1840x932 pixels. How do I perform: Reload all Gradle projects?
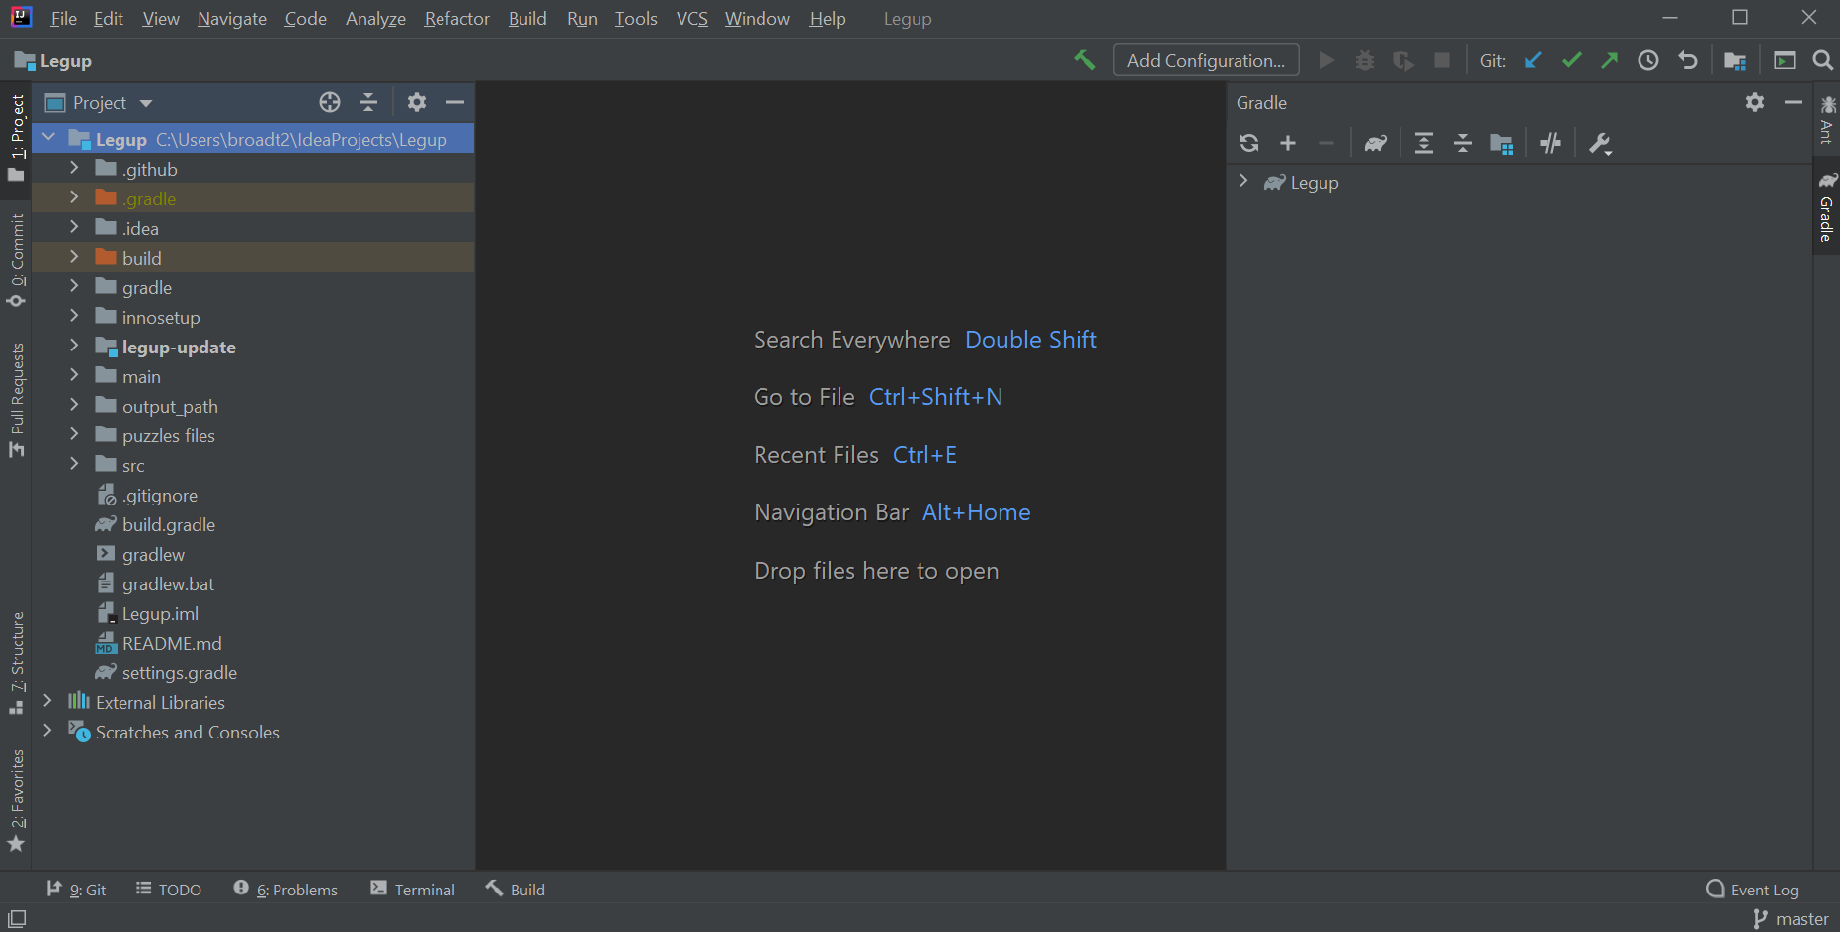tap(1249, 143)
